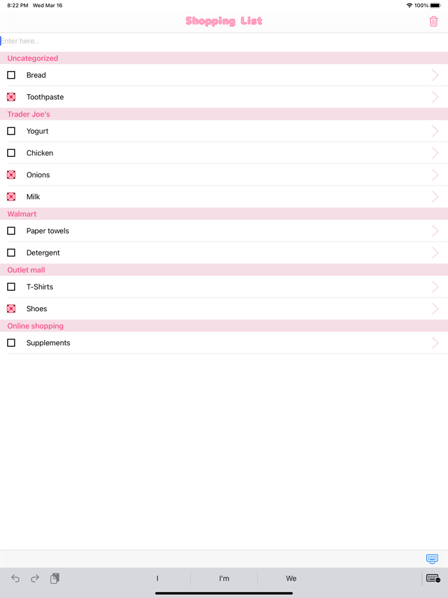The width and height of the screenshot is (448, 598).
Task: Open Milk details via its chevron
Action: [436, 197]
